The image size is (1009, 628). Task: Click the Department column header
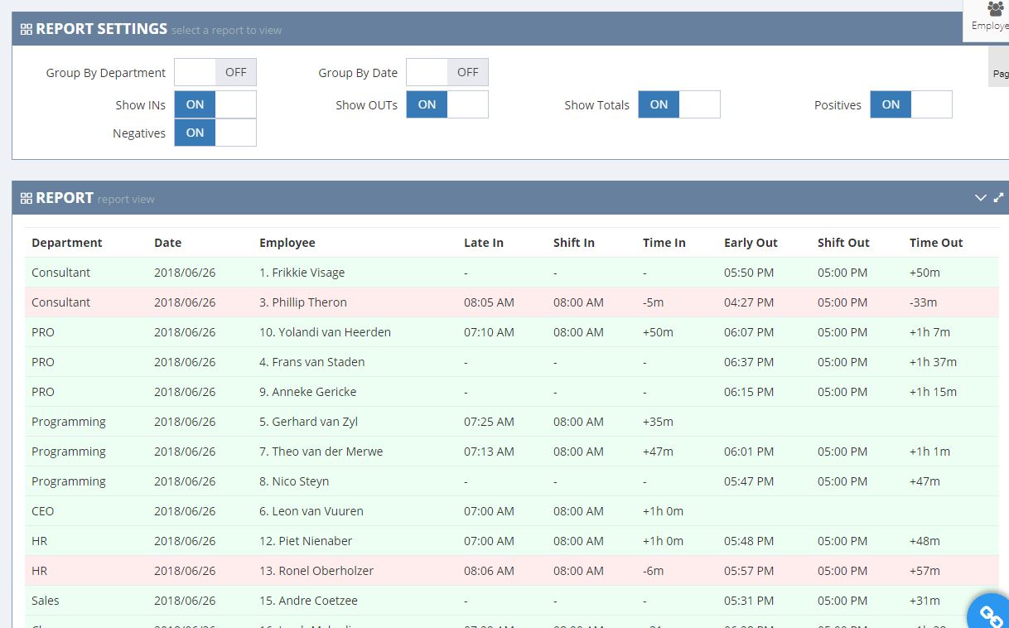click(x=67, y=243)
